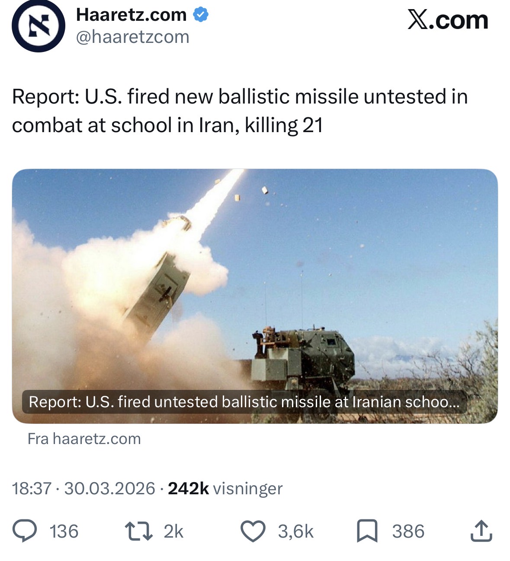Click the article headline overlay caption
The image size is (510, 561).
(244, 402)
